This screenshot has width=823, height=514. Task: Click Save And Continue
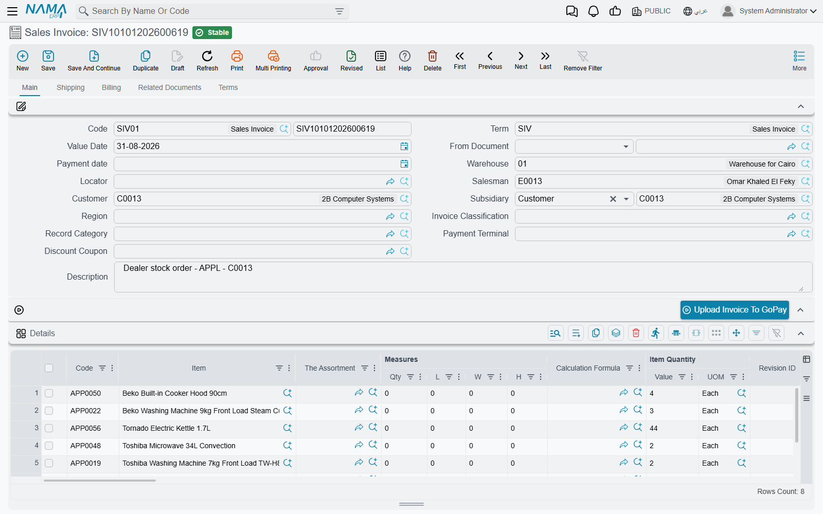(x=94, y=61)
